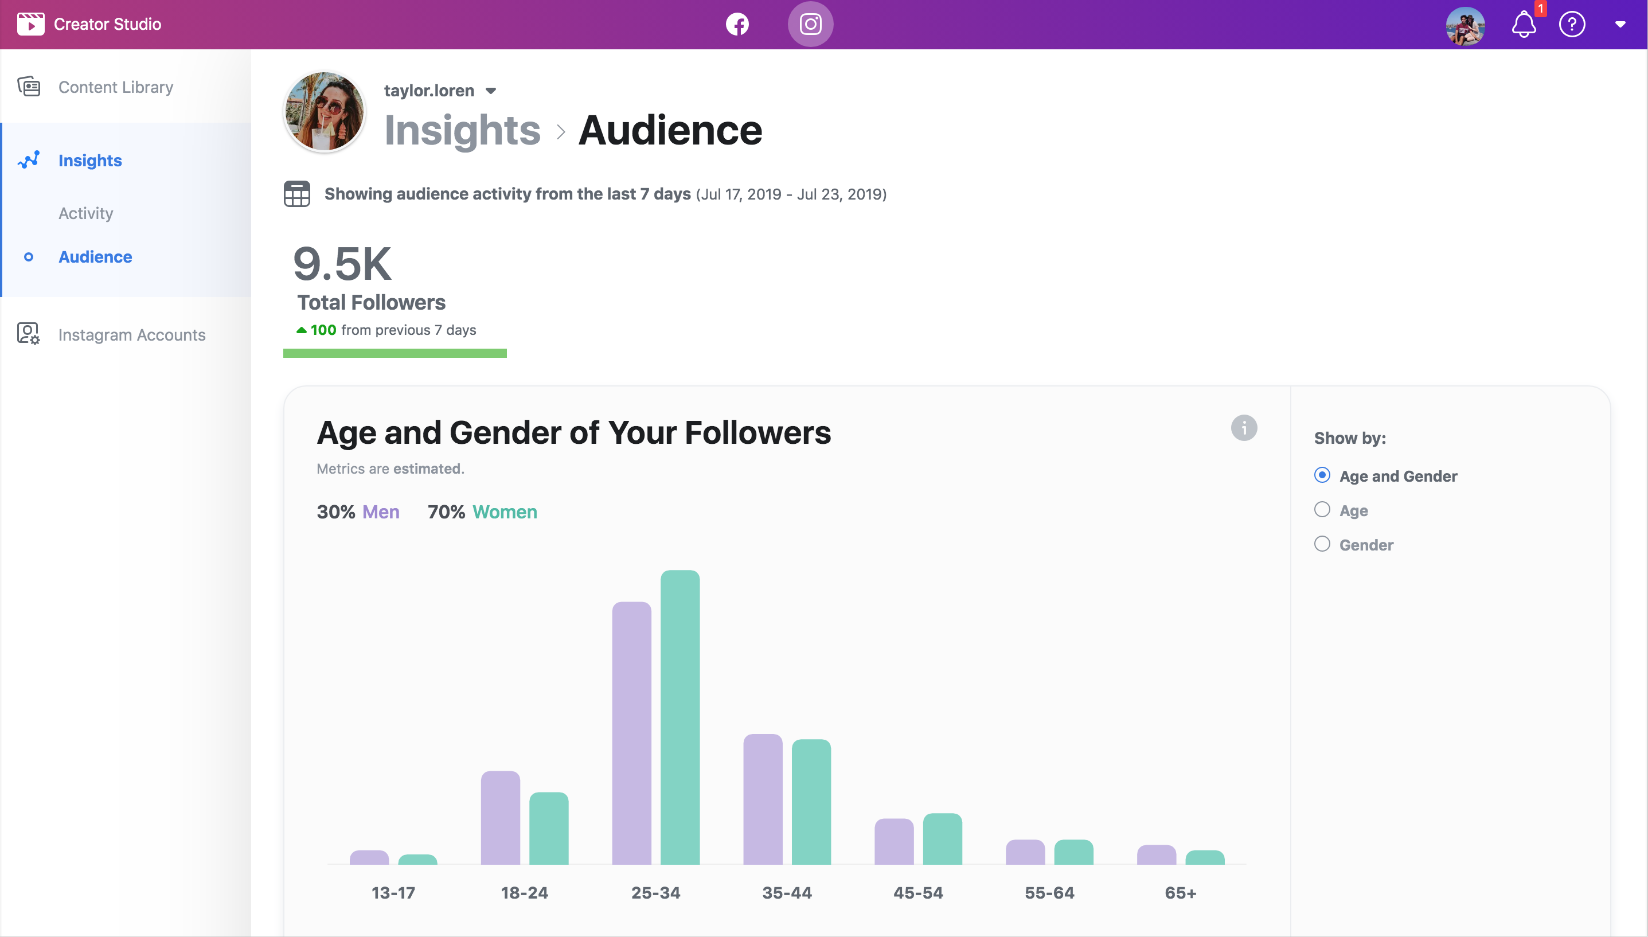Click the help question mark icon

pyautogui.click(x=1572, y=24)
